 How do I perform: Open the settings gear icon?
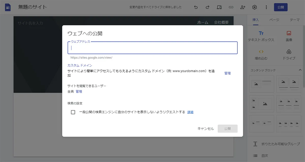(x=254, y=7)
